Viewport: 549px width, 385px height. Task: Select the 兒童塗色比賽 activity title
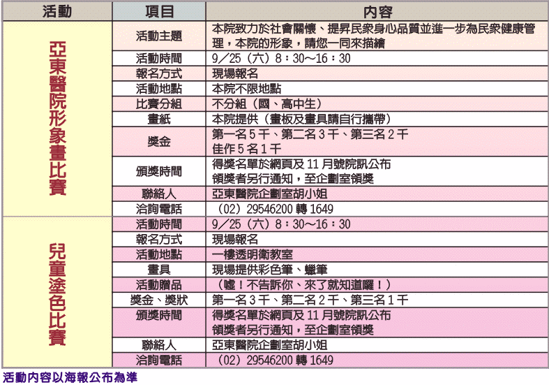click(57, 294)
